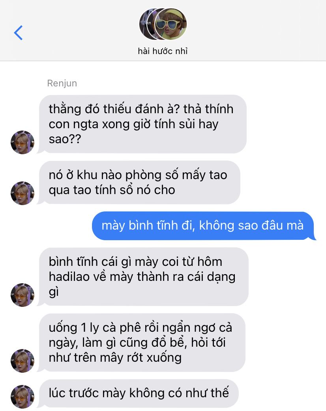
Task: Tap Renjun's avatar beside "nó ở khu nào" message
Action: (x=22, y=193)
